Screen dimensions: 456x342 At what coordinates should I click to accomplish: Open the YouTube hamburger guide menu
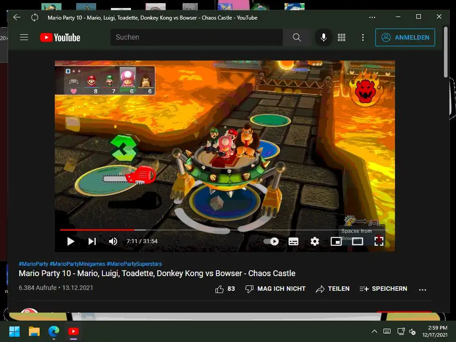click(x=24, y=37)
